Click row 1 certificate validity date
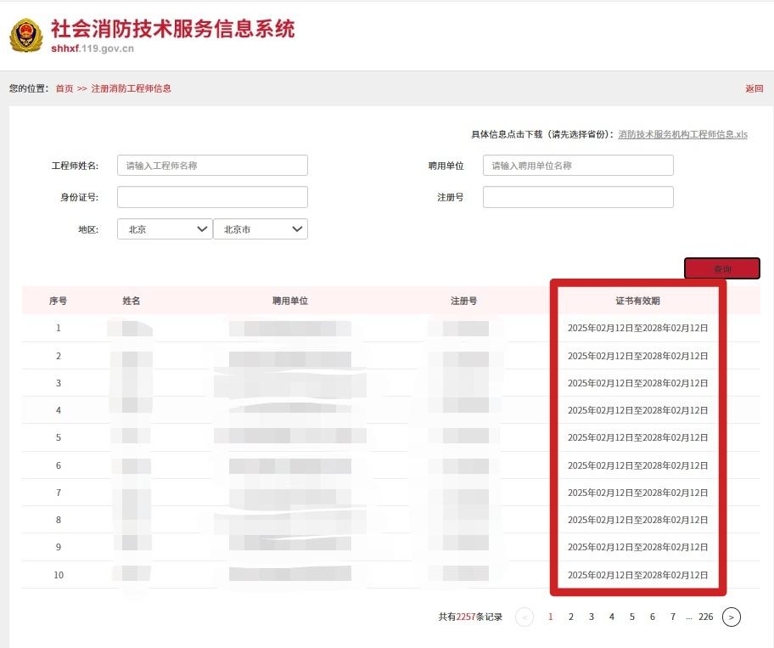The width and height of the screenshot is (774, 648). coord(637,328)
